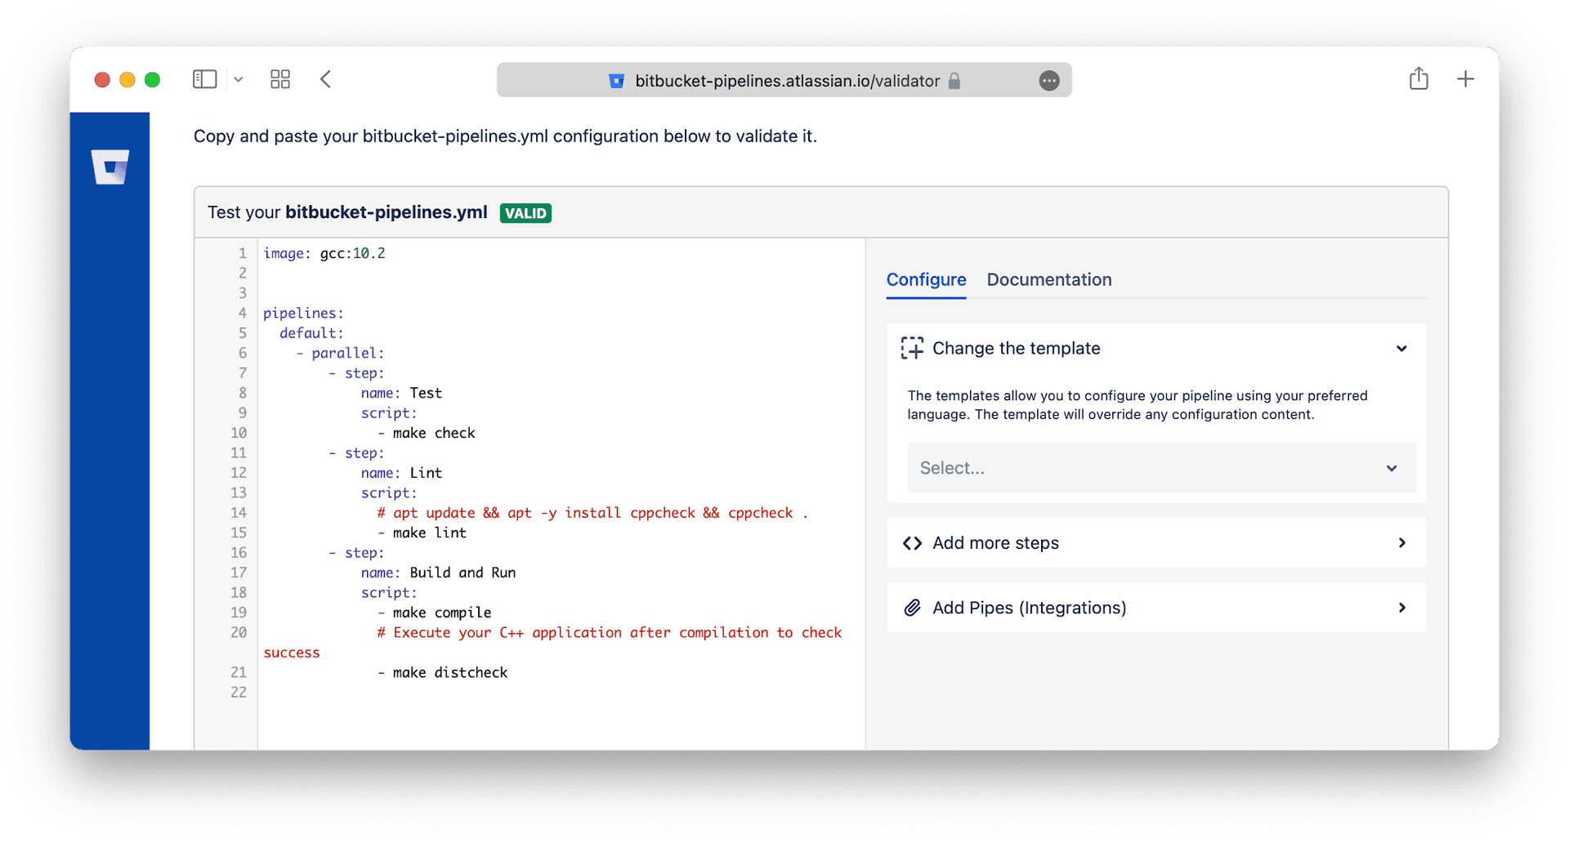Screen dimensions: 1569x842
Task: Click the address bar URL field
Action: click(784, 80)
